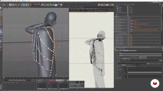Click the green Array generator icon
The height and width of the screenshot is (91, 163).
tap(50, 5)
